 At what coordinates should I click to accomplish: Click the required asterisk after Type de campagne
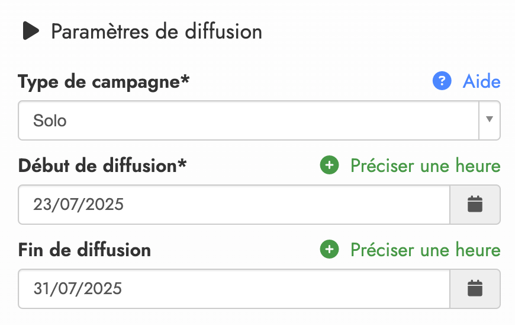pos(185,80)
